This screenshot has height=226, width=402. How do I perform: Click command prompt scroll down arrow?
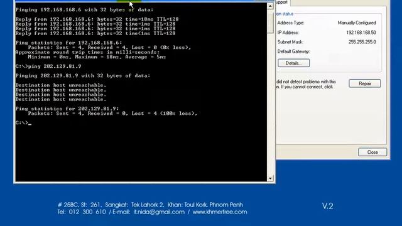[x=270, y=178]
